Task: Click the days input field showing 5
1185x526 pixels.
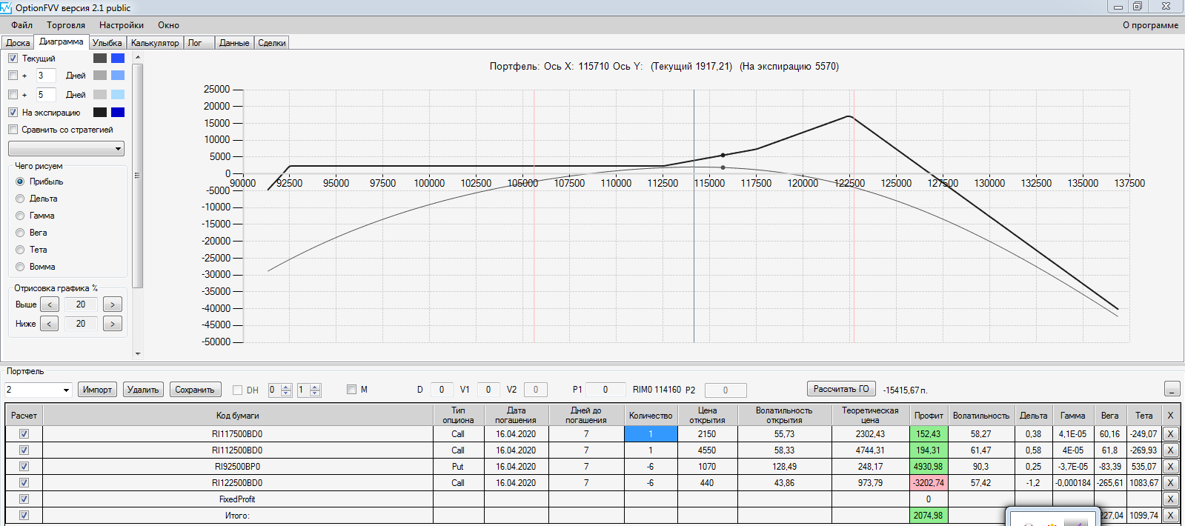Action: pyautogui.click(x=46, y=95)
